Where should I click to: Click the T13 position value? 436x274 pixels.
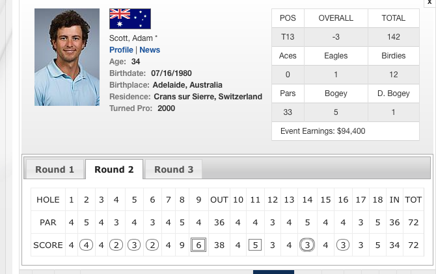click(x=288, y=37)
